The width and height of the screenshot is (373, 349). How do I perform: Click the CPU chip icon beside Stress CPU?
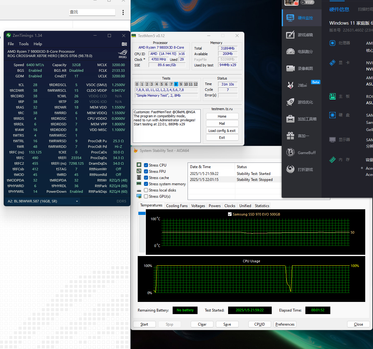pyautogui.click(x=139, y=165)
